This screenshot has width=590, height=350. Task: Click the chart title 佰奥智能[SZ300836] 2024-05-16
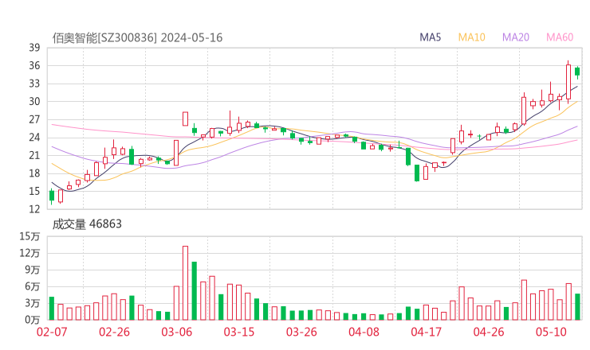tap(137, 38)
